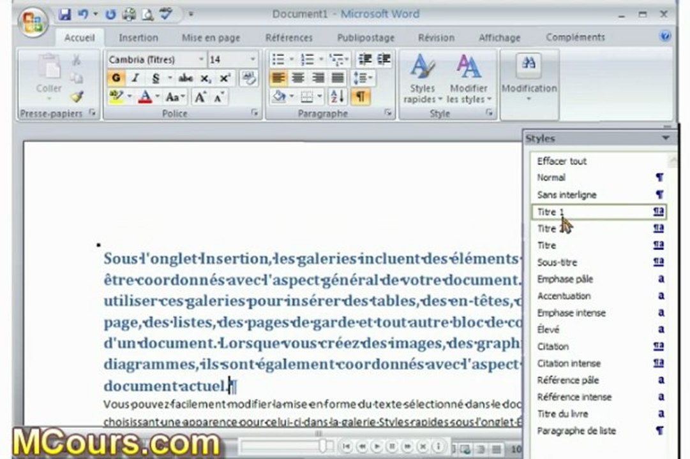
Task: Choose Effacer tout in Styles pane
Action: point(599,161)
